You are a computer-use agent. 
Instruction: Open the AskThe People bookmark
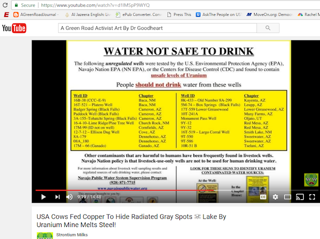coord(219,14)
